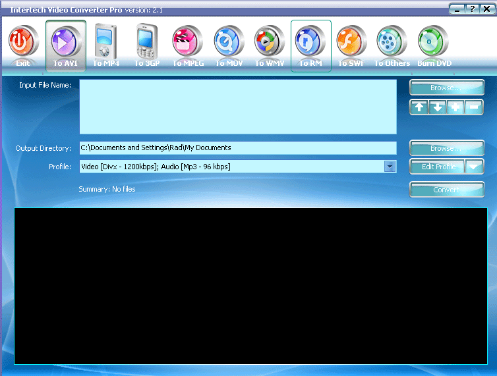Screen dimensions: 497x376
Task: Click inside the Input File Name list box
Action: tap(238, 107)
